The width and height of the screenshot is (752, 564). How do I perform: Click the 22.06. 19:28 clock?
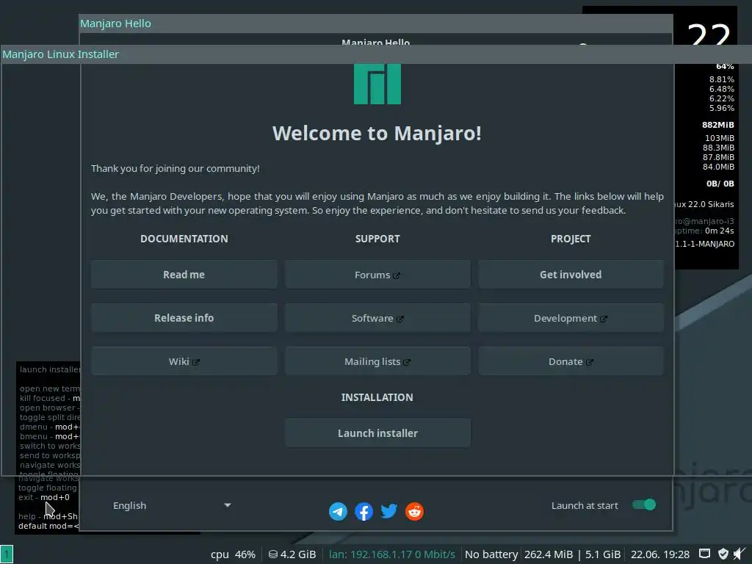[x=660, y=554]
